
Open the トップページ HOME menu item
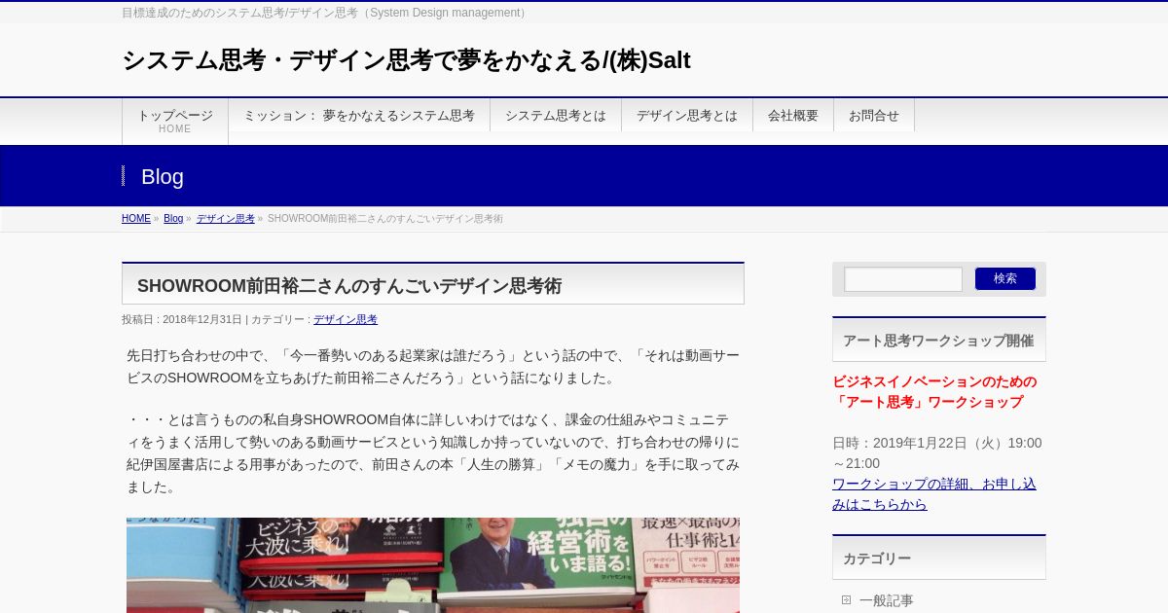point(175,122)
